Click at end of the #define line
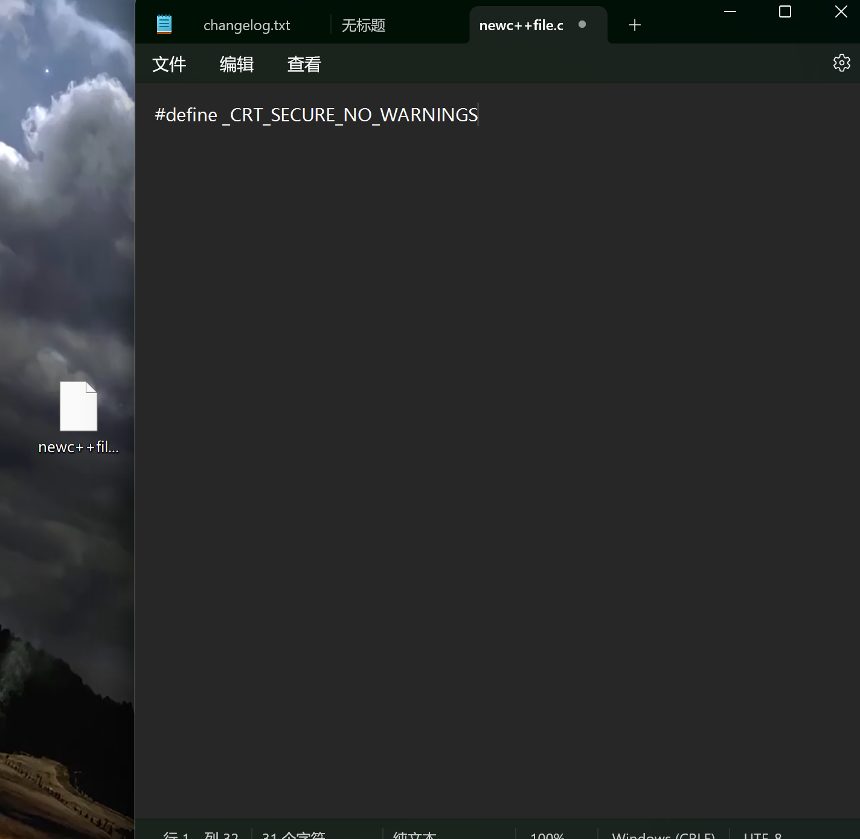The width and height of the screenshot is (860, 839). click(x=477, y=115)
